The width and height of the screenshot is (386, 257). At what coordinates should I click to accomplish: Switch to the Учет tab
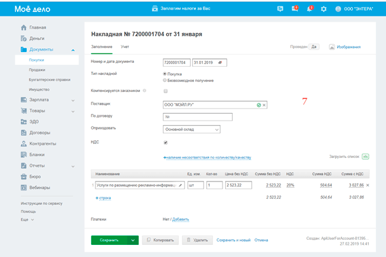pyautogui.click(x=125, y=48)
